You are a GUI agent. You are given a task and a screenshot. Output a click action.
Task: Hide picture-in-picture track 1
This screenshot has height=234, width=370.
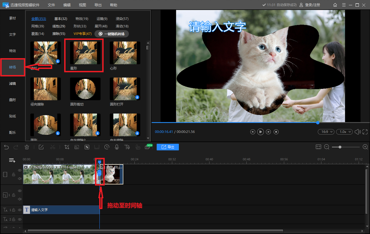[20, 191]
